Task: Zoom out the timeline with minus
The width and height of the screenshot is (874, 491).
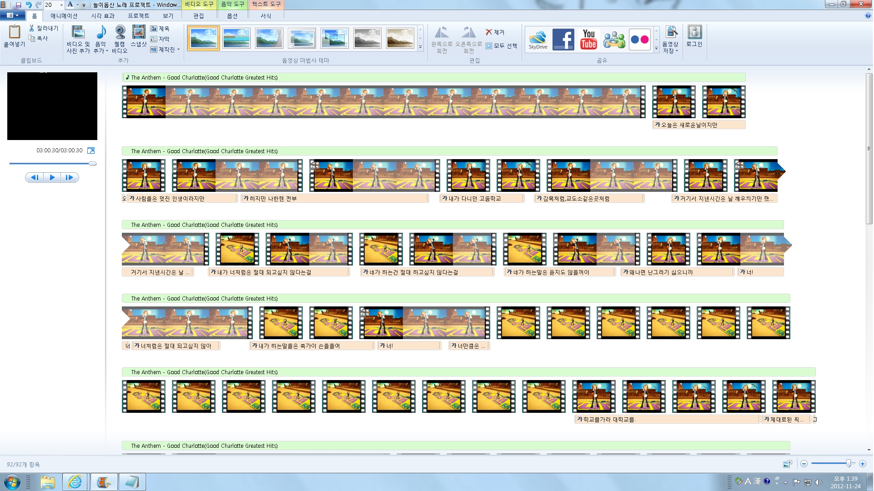Action: [x=804, y=464]
